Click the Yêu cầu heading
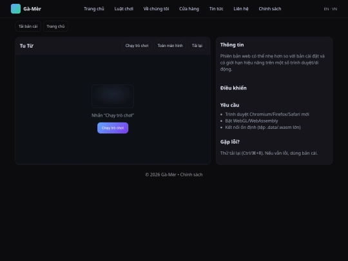Viewport: 348px width, 261px height. pyautogui.click(x=229, y=105)
